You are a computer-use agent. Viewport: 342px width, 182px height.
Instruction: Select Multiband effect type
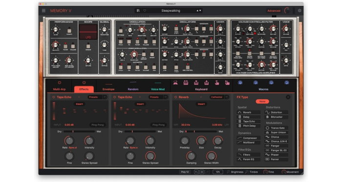pos(249,142)
